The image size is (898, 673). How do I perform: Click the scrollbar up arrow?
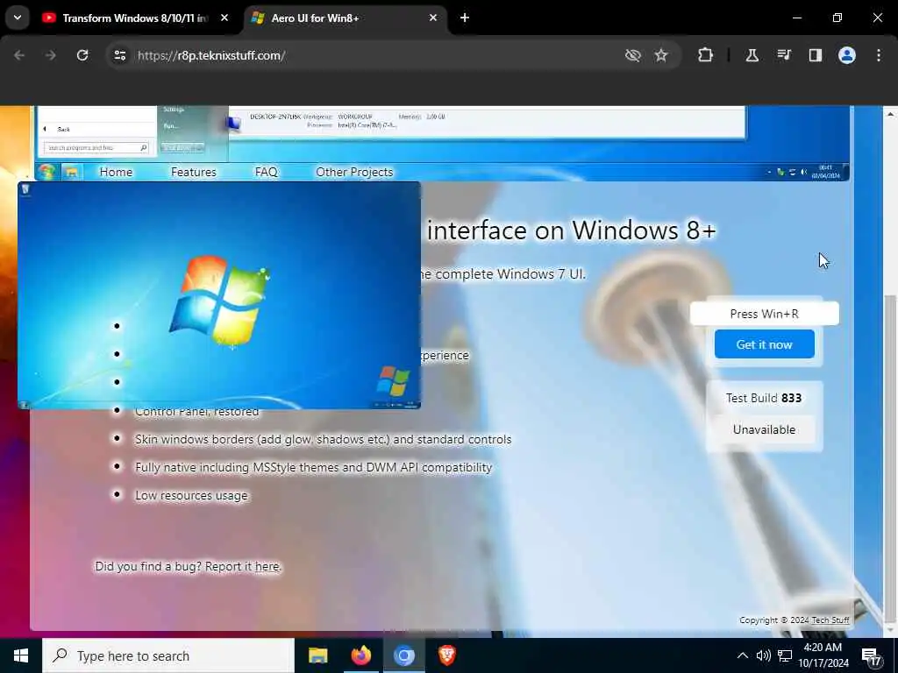tap(890, 114)
